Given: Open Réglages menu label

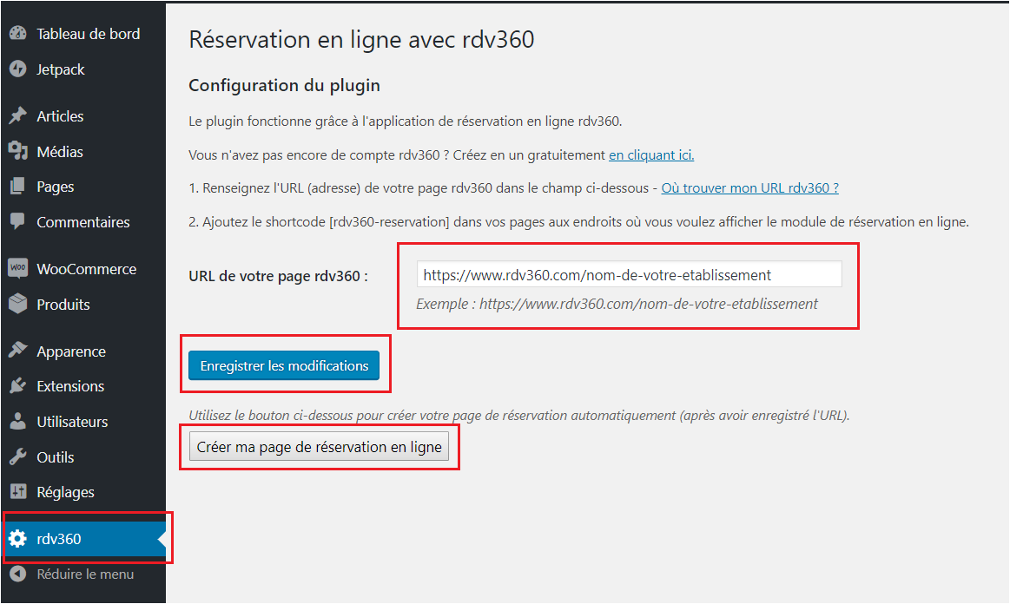Looking at the screenshot, I should point(66,492).
